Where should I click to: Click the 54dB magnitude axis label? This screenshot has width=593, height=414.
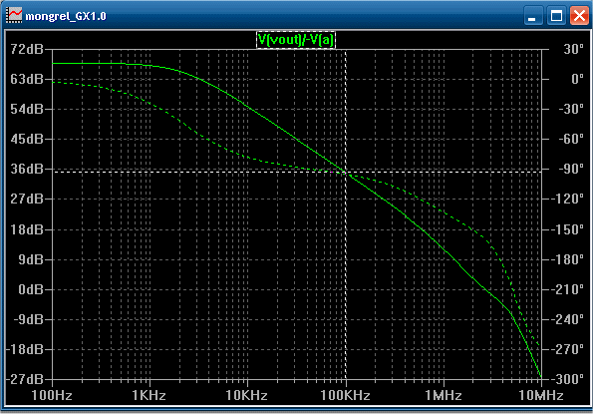click(27, 109)
